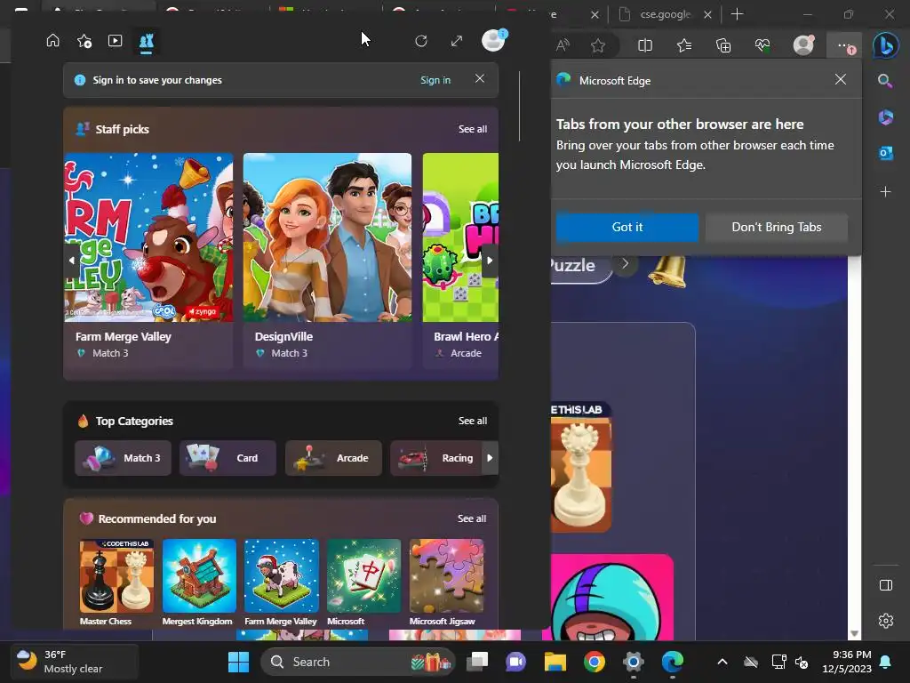The image size is (910, 683).
Task: Open sidebar search icon
Action: [x=885, y=81]
